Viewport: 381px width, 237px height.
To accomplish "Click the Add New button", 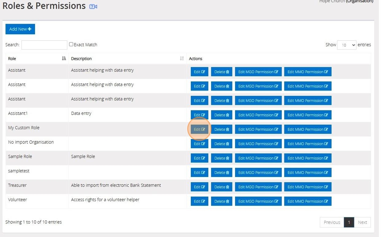I will click(20, 29).
